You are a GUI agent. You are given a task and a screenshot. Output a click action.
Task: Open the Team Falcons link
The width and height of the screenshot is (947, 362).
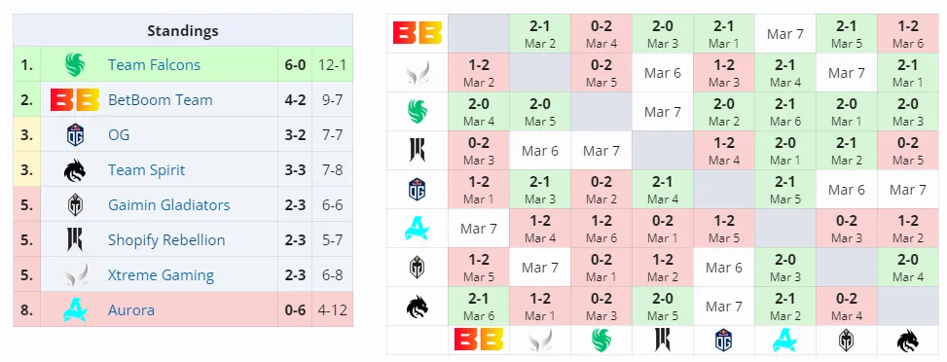tap(154, 64)
